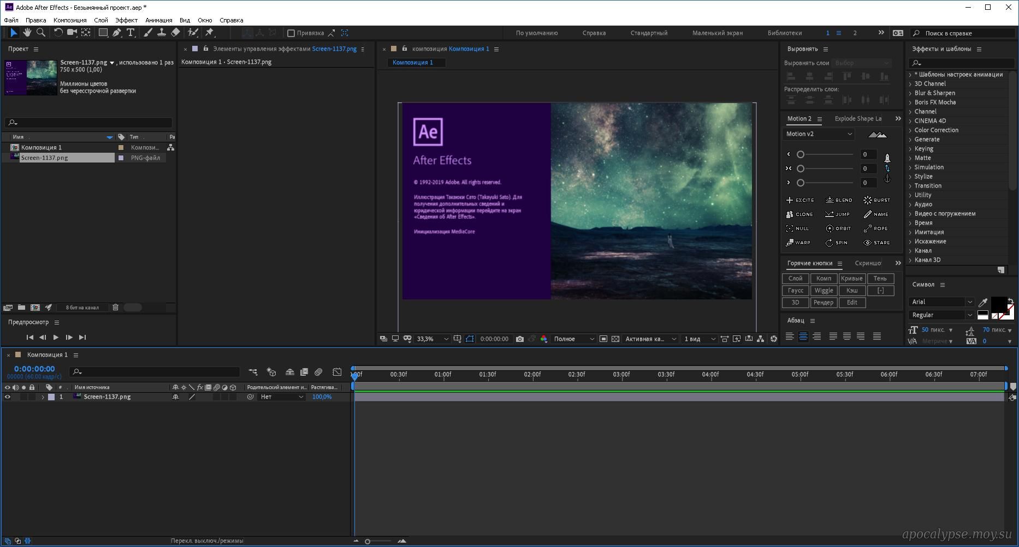Select the Brush tool

coord(148,33)
